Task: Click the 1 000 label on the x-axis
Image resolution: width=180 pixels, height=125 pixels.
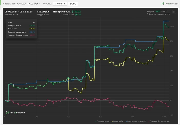Action: 164,117
